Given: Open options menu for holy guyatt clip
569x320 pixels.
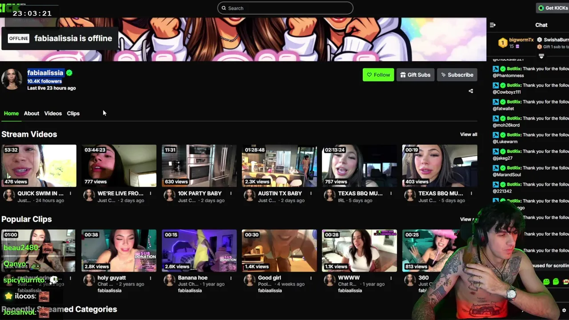Looking at the screenshot, I should coord(150,278).
